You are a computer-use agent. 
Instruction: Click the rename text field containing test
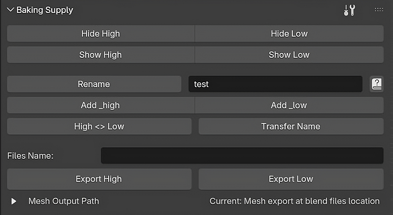[x=275, y=84]
